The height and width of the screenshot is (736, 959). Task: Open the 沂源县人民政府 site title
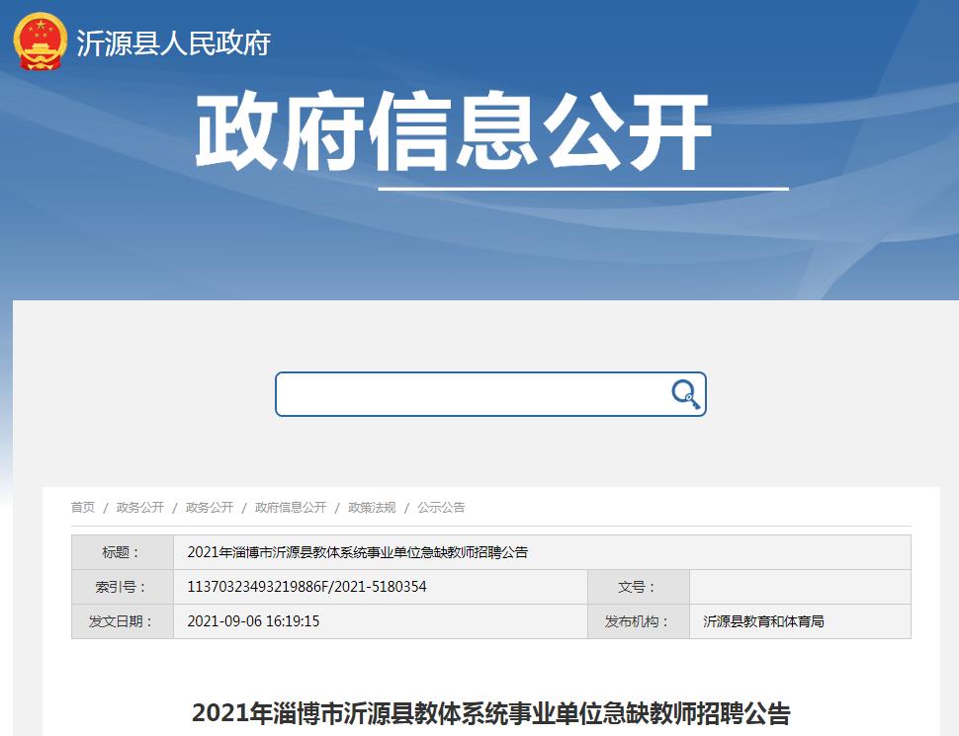point(174,43)
